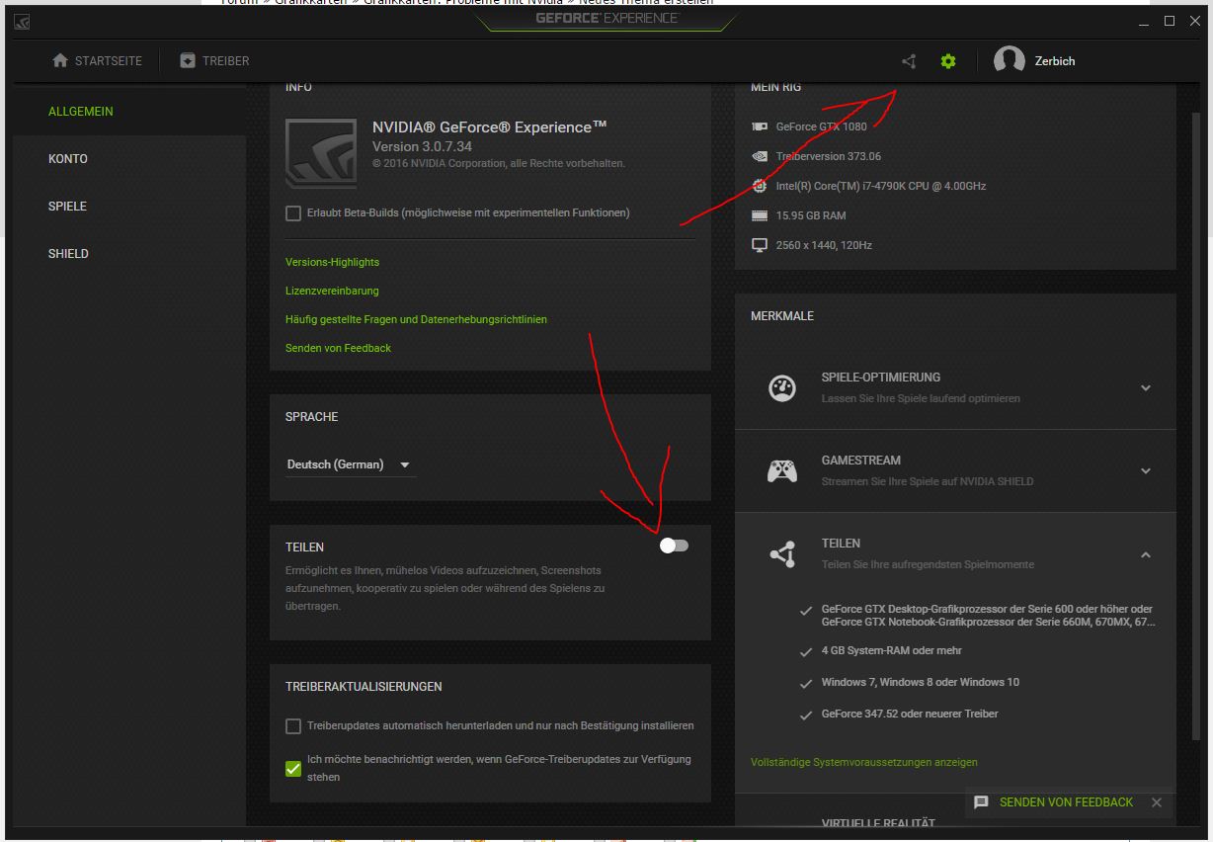This screenshot has width=1213, height=842.
Task: Click the feedback chat bubble icon
Action: click(981, 802)
